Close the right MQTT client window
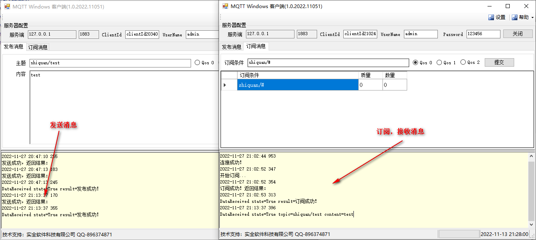The height and width of the screenshot is (240, 536). click(526, 6)
